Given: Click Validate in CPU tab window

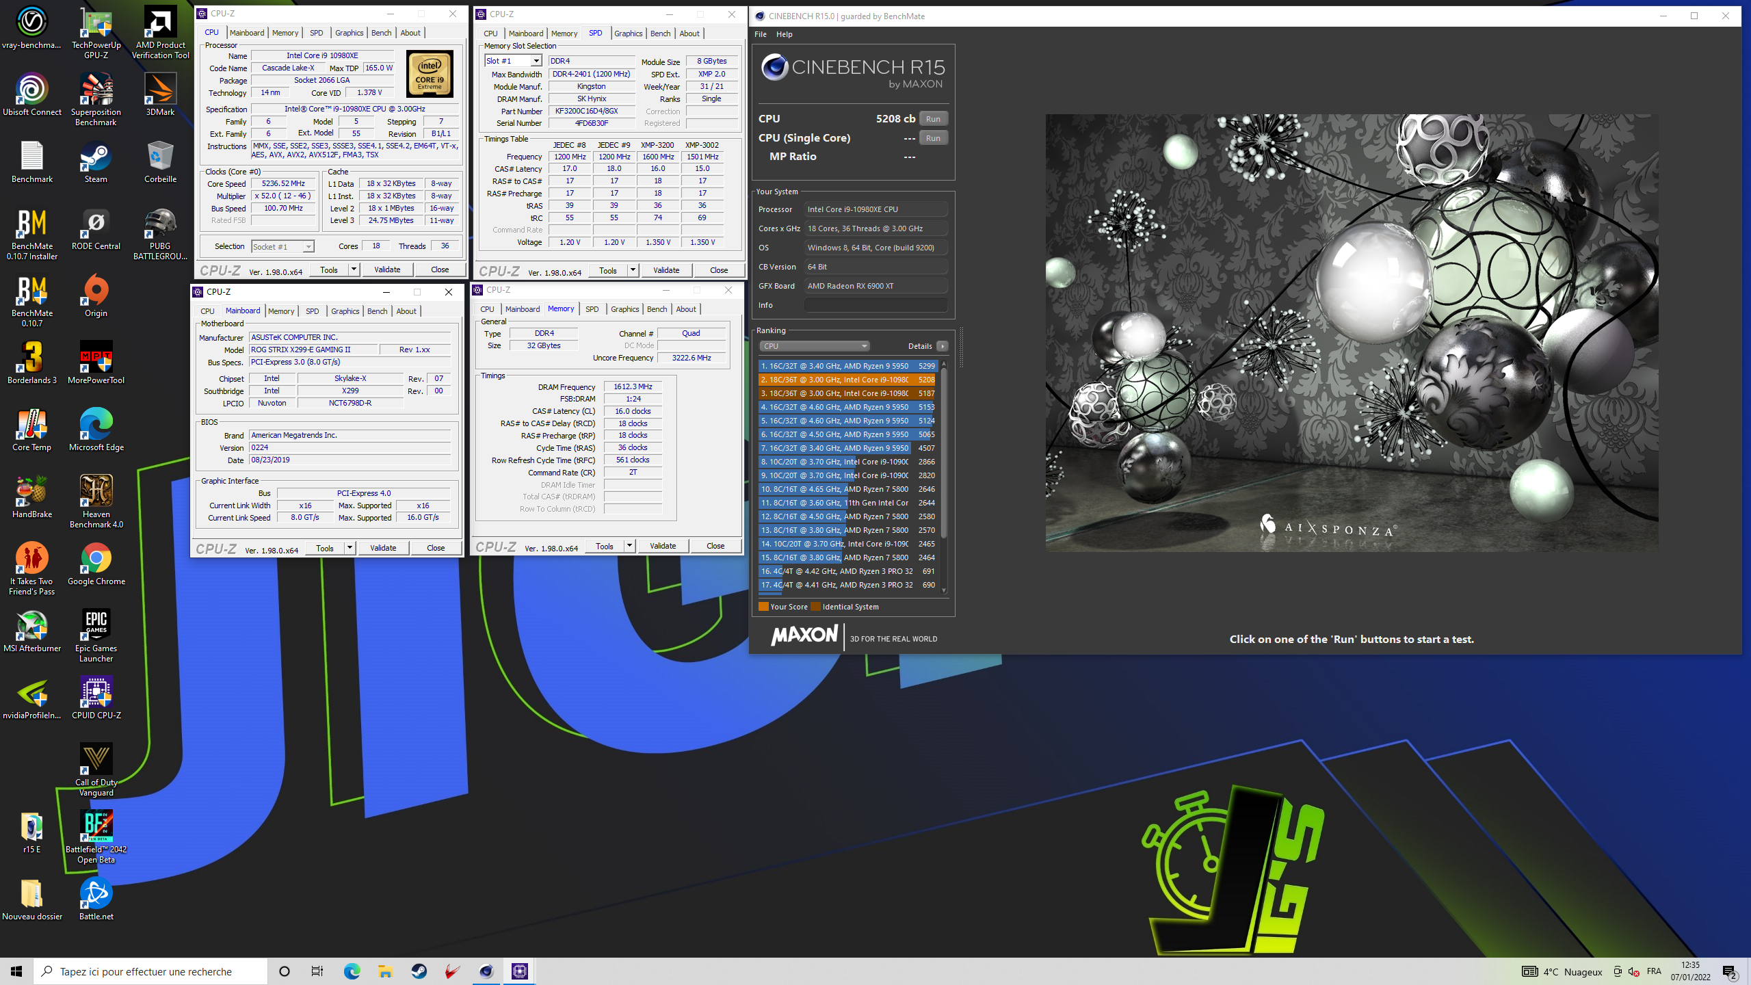Looking at the screenshot, I should point(387,270).
